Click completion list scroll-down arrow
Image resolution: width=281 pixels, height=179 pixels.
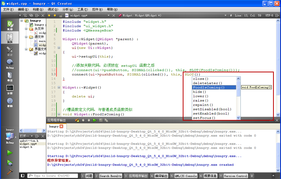pos(238,118)
